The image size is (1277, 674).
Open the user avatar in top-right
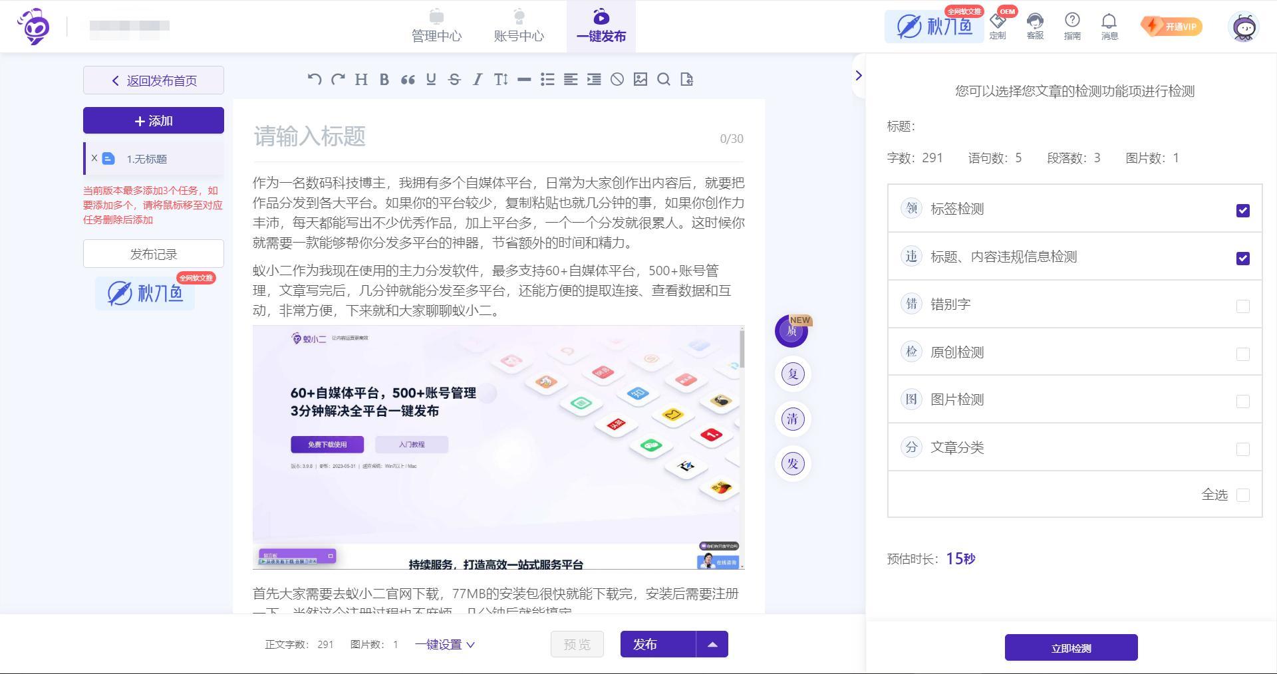pos(1244,27)
